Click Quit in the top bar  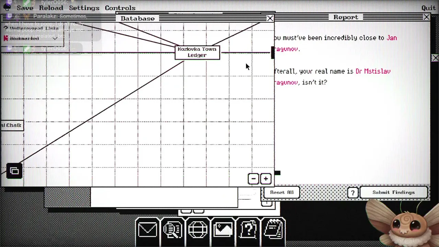tap(429, 8)
